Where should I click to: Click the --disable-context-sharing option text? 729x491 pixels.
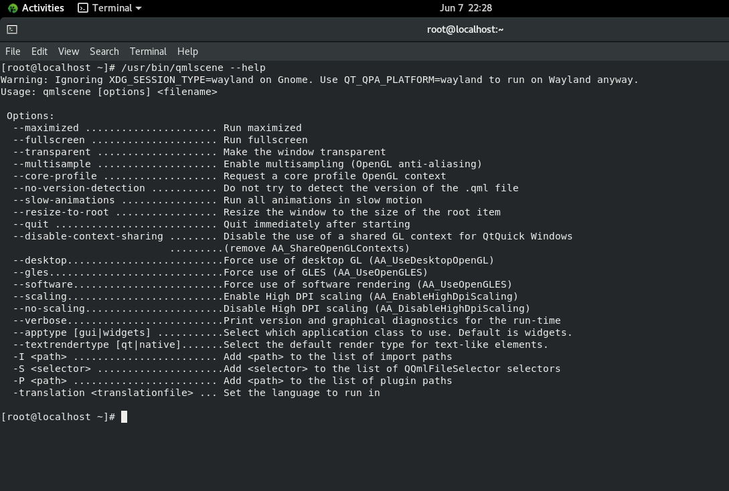(x=88, y=236)
